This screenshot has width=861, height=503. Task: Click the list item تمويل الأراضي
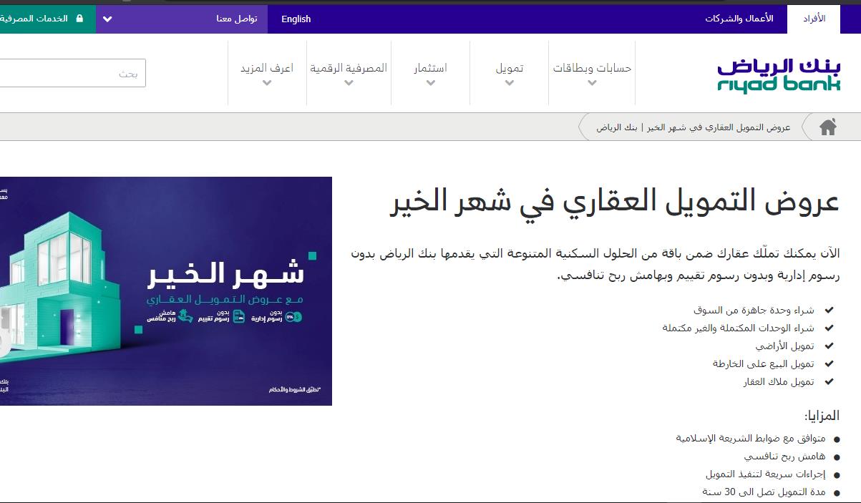(x=785, y=346)
